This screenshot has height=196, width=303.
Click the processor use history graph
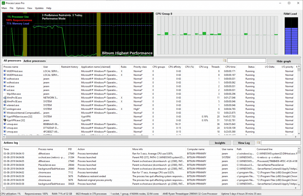point(78,34)
